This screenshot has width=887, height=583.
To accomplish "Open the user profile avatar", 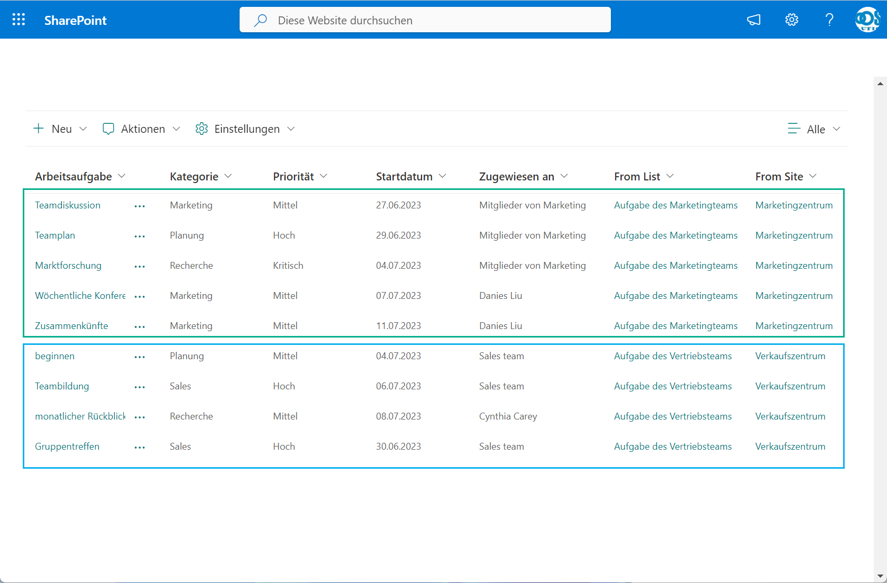I will (868, 20).
